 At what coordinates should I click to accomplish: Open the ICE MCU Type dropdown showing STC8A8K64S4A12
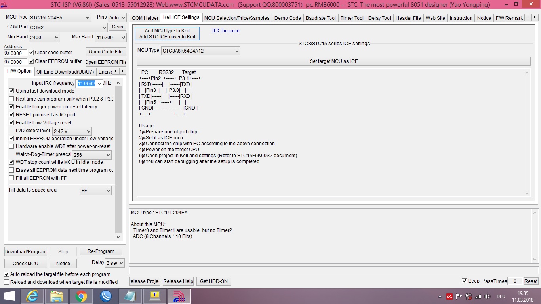[x=200, y=51]
